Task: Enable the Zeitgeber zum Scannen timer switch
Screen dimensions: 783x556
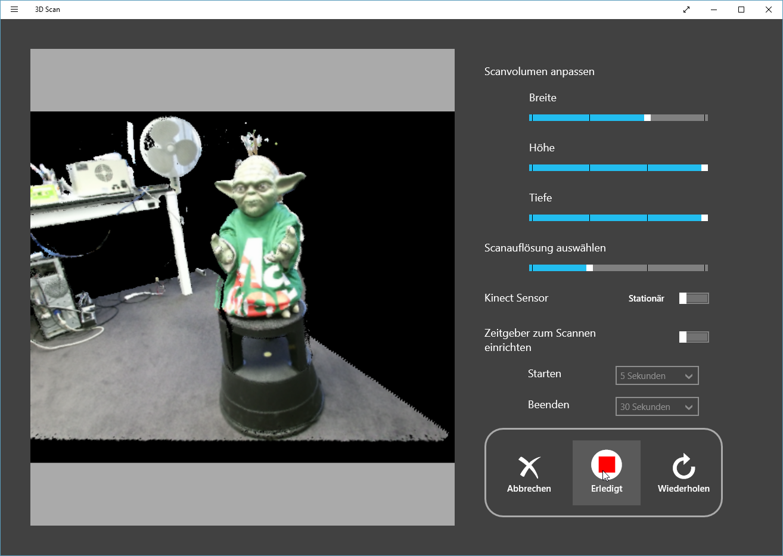Action: pos(694,337)
